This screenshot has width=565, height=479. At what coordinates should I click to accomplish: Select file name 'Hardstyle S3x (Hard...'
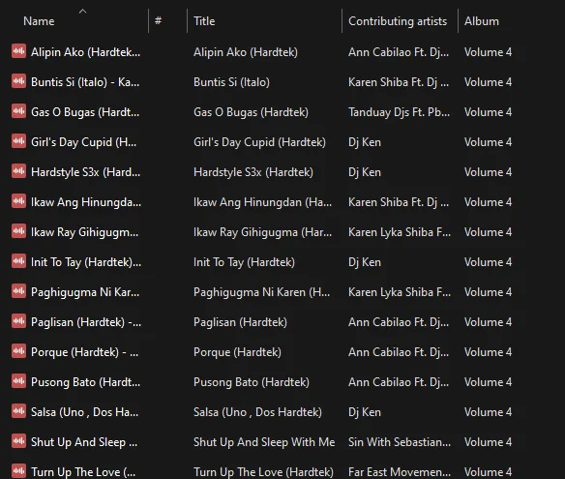coord(85,172)
